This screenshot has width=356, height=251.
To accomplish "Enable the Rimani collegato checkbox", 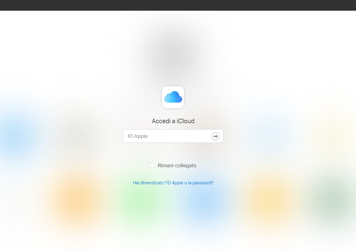I will 152,165.
